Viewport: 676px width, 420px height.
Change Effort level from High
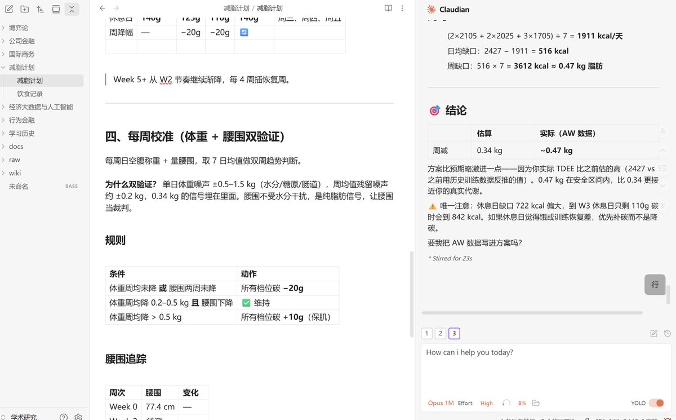[486, 403]
